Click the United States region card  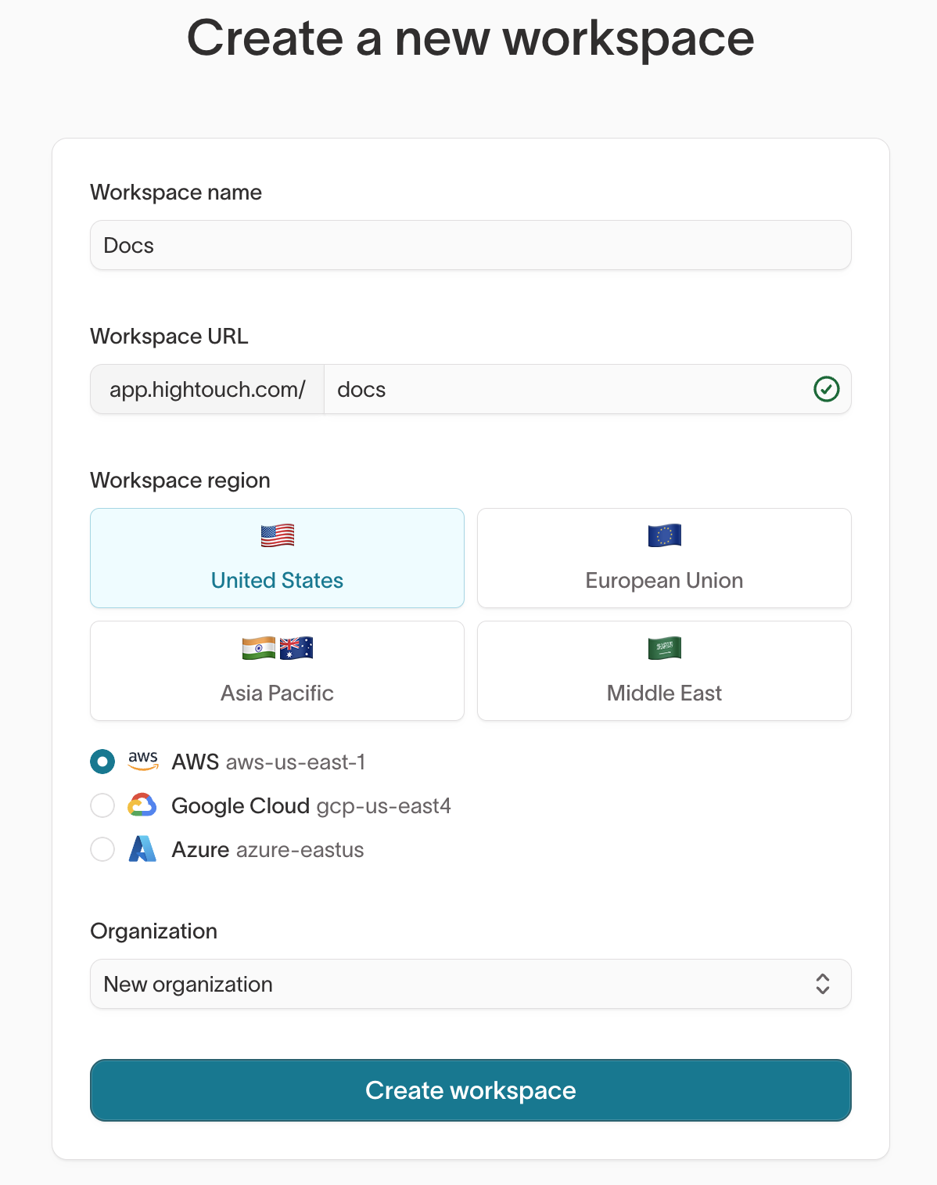click(277, 558)
